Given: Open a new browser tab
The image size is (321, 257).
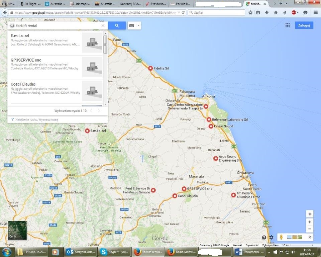Looking at the screenshot, I should click(x=281, y=4).
